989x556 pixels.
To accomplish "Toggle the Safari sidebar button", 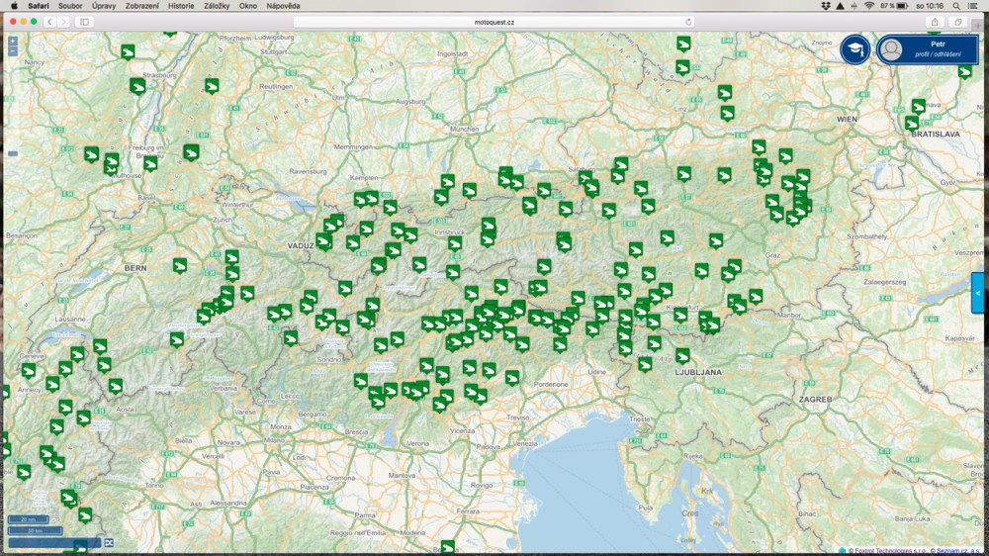I will 84,21.
